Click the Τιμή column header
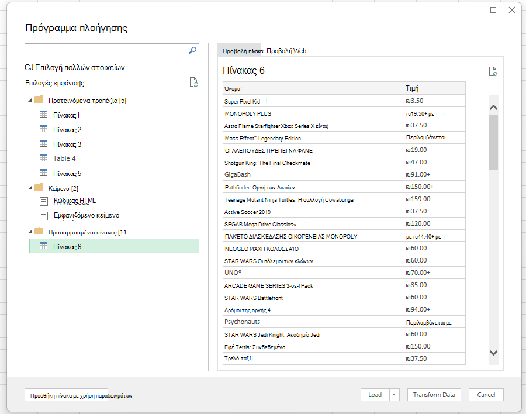This screenshot has height=414, width=526. coord(435,88)
